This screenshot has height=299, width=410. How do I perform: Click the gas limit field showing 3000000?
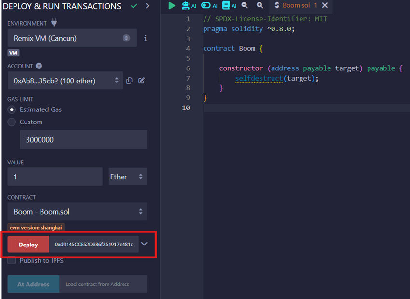pos(83,139)
